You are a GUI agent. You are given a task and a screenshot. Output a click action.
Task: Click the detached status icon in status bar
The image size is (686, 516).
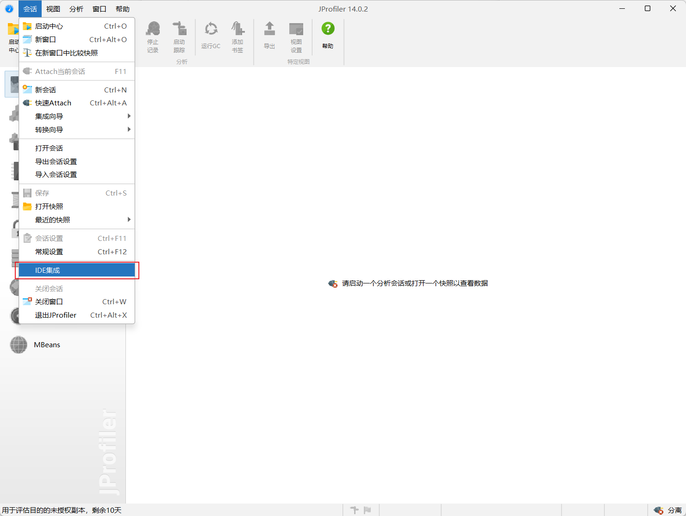[x=658, y=510]
